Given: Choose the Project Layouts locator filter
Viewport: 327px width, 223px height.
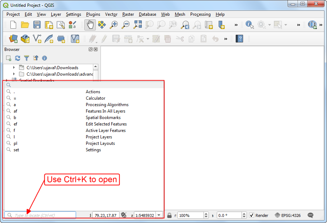Looking at the screenshot, I should pyautogui.click(x=84, y=143).
